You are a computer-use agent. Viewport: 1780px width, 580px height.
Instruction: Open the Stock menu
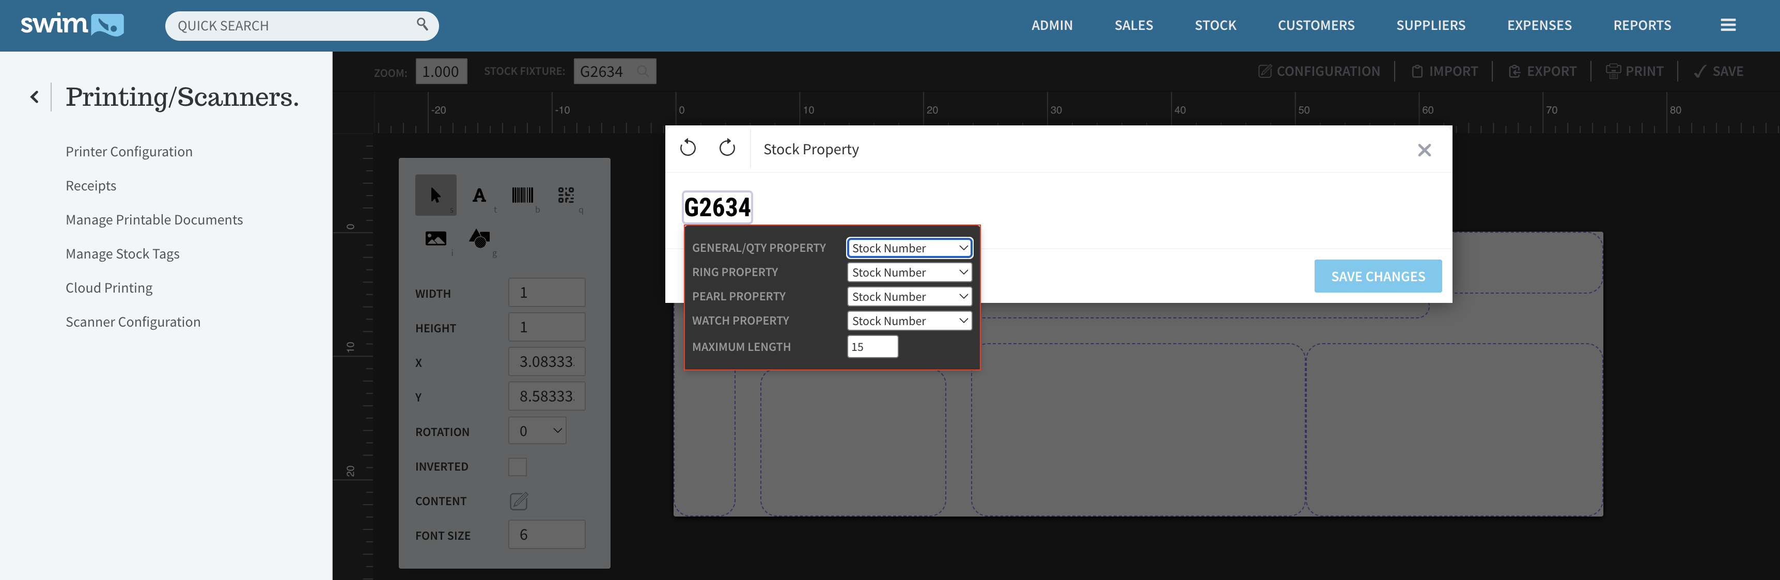tap(1215, 26)
